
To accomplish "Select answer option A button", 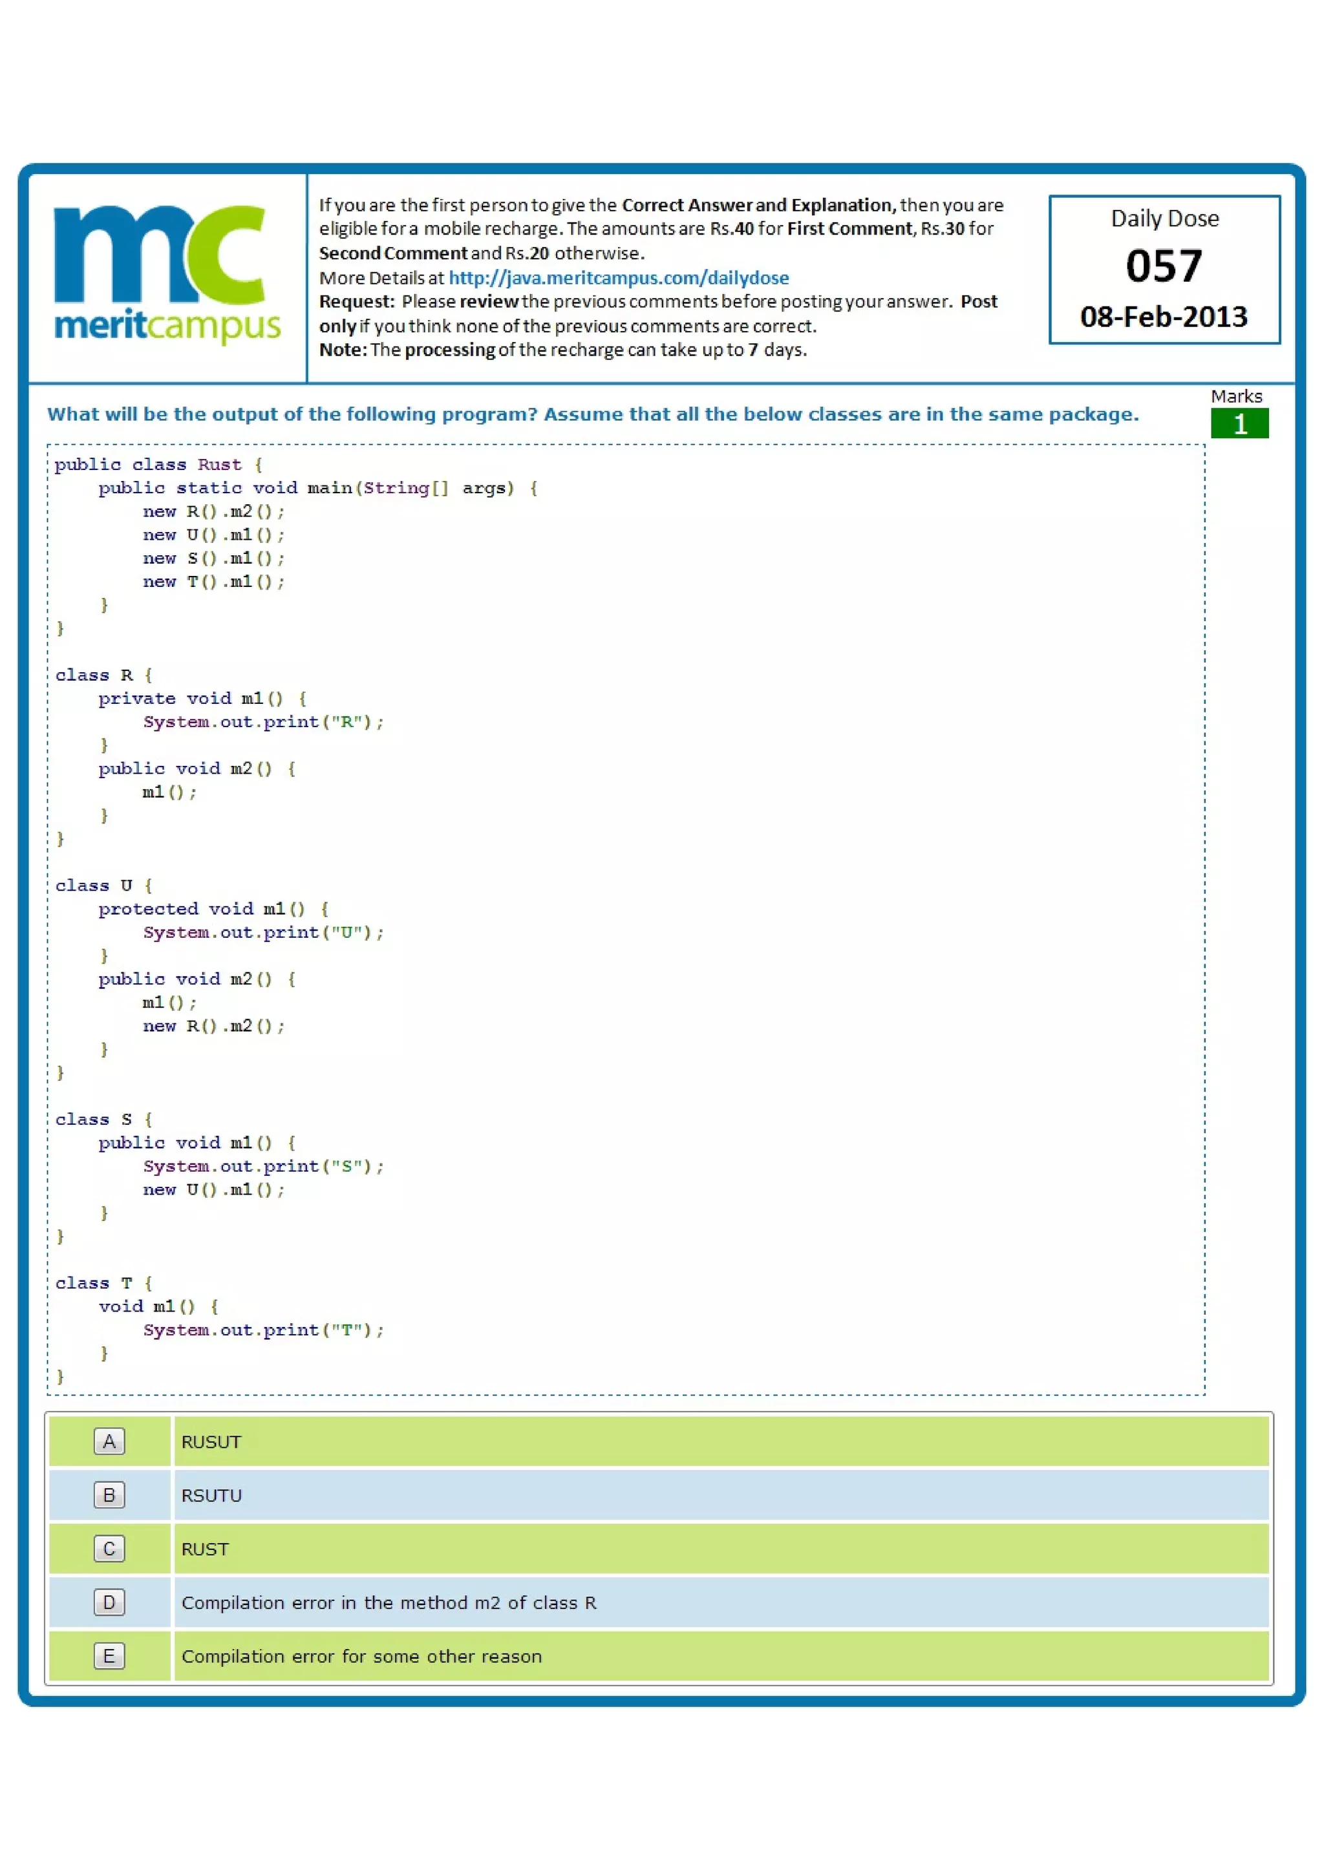I will point(109,1441).
